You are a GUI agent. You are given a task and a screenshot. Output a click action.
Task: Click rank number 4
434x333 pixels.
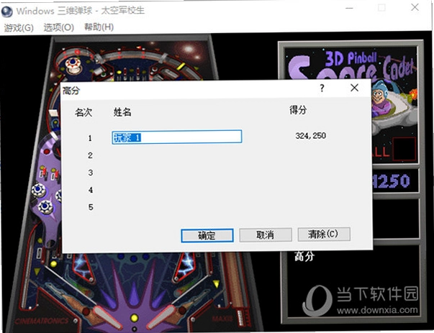(x=91, y=190)
